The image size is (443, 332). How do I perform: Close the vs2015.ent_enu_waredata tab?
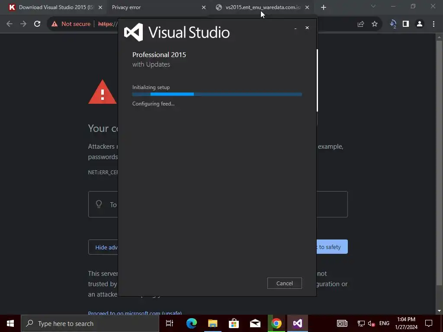pos(307,8)
